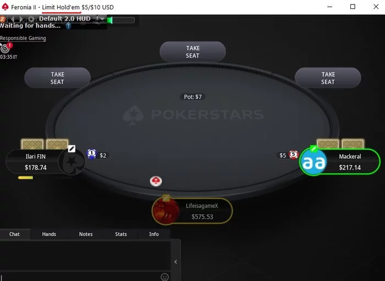The image size is (385, 281).
Task: Open the blue HUD help question mark
Action: point(69,26)
